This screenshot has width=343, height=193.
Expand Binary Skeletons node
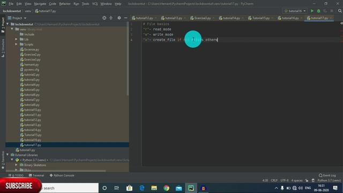pyautogui.click(x=16, y=165)
